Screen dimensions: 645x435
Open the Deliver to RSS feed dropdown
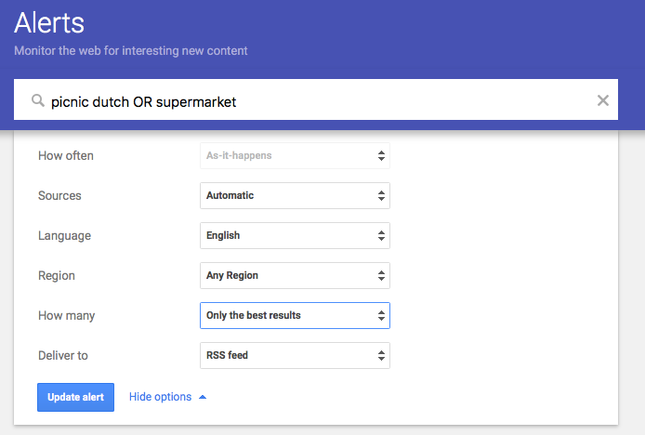point(295,356)
